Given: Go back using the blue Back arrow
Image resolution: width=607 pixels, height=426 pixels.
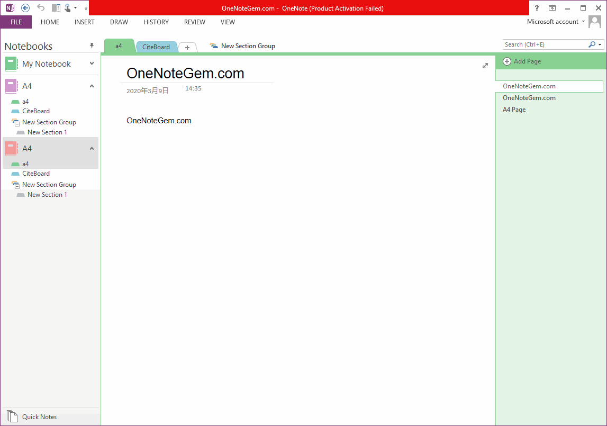Looking at the screenshot, I should (25, 8).
